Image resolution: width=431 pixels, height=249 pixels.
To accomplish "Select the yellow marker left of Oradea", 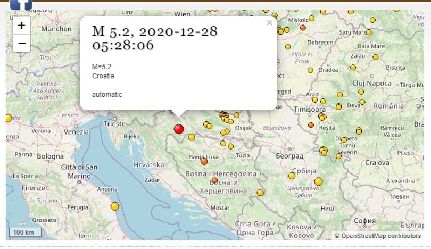I will (x=310, y=70).
